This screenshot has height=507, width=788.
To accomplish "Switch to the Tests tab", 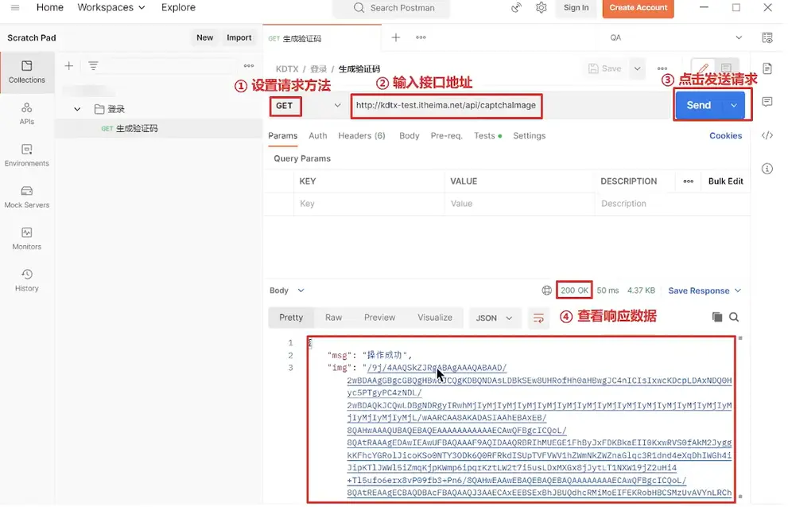I will (x=487, y=136).
